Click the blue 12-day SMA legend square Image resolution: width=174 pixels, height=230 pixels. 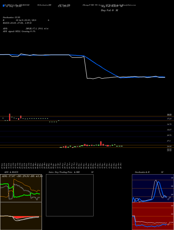tap(3, 6)
